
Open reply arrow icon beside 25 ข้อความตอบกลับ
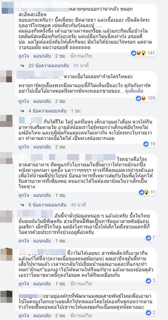click(22, 66)
